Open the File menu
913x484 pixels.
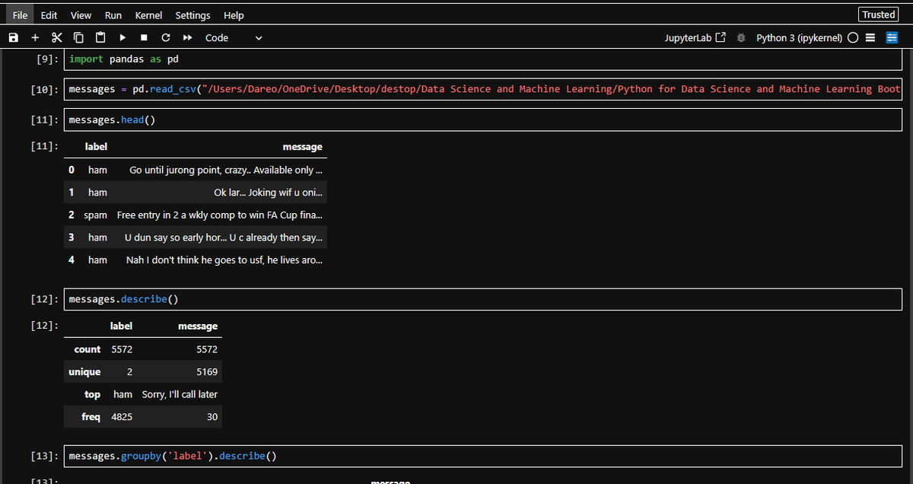(x=21, y=15)
